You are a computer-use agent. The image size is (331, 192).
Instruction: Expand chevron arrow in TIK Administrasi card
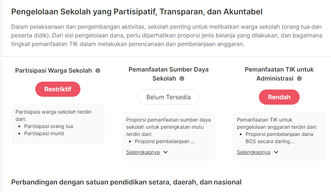(x=276, y=152)
